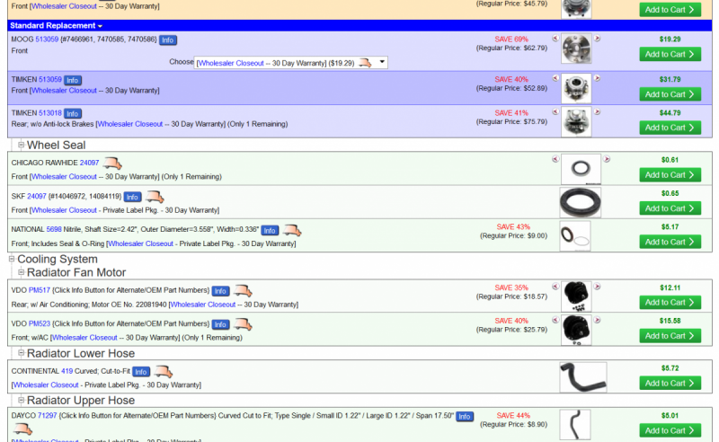The width and height of the screenshot is (719, 442).
Task: Click closeout hand icon beside SKF 24097
Action: [x=155, y=197]
